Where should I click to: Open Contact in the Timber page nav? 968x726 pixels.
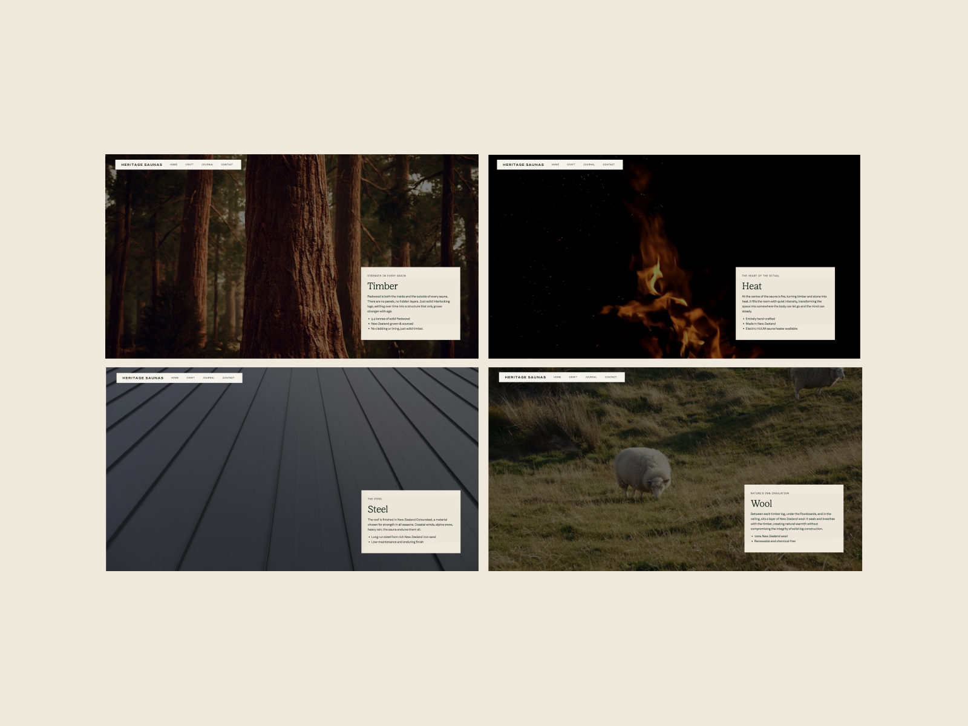pos(227,165)
